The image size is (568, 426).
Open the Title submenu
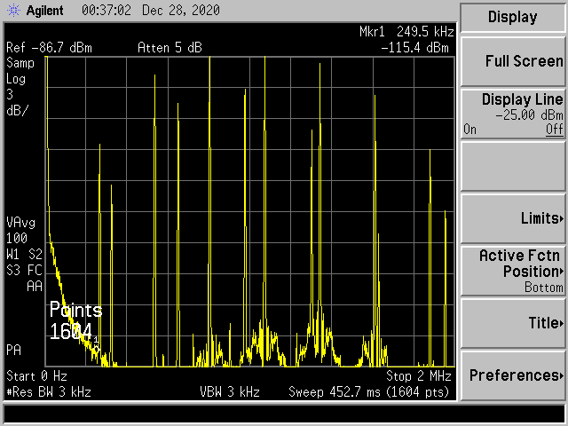[513, 323]
